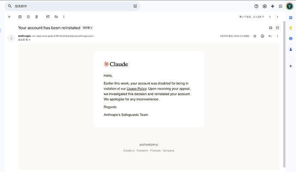
Task: Open Google Calendar side panel icon
Action: click(291, 18)
